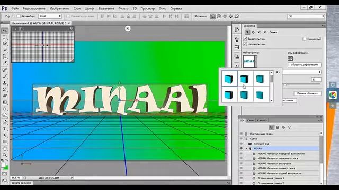Image resolution: width=339 pixels, height=190 pixels.
Task: Select the Move tool in toolbox
Action: pyautogui.click(x=5, y=31)
